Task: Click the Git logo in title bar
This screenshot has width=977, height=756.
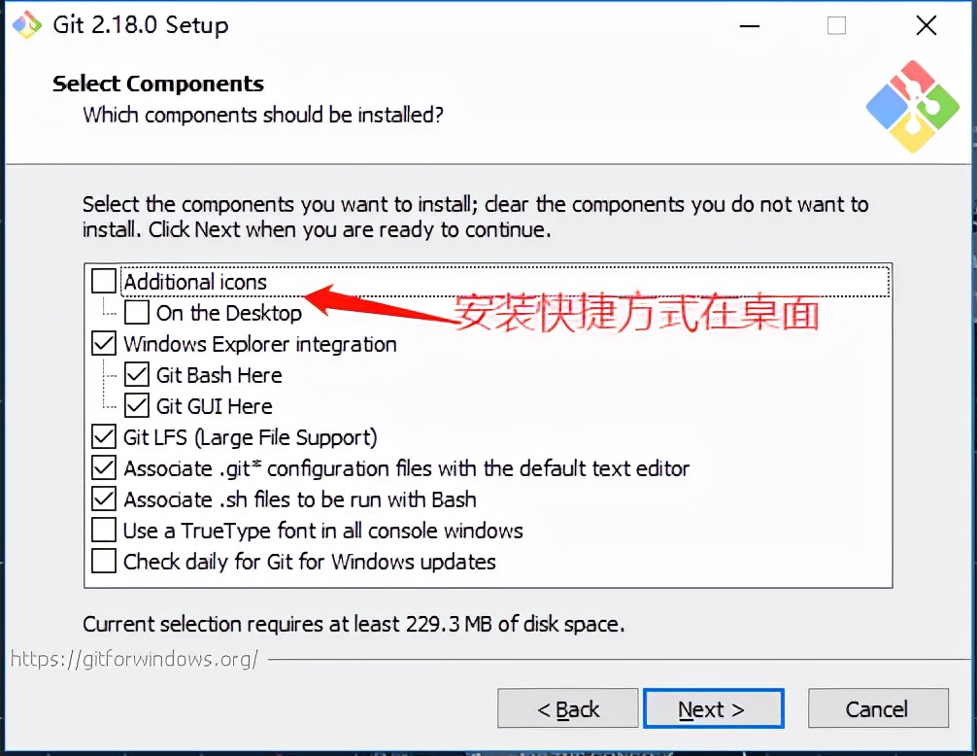Action: 26,25
